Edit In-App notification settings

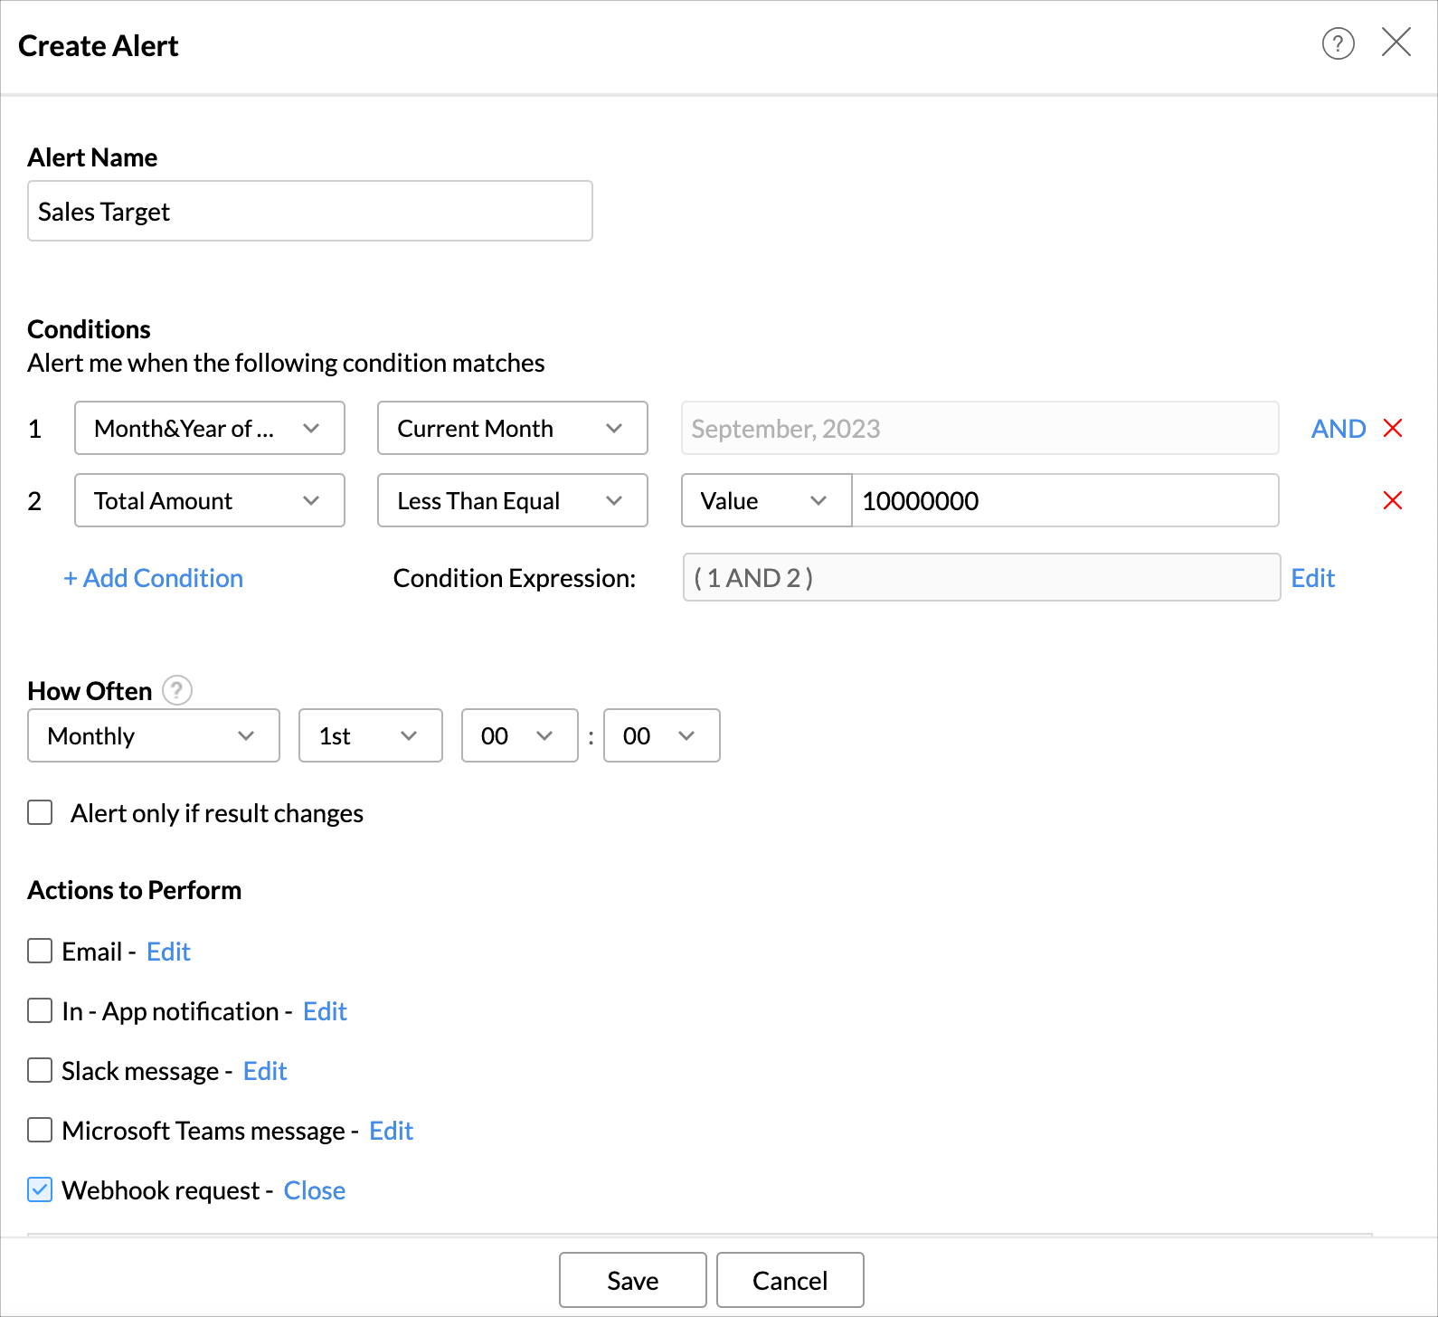(326, 1011)
